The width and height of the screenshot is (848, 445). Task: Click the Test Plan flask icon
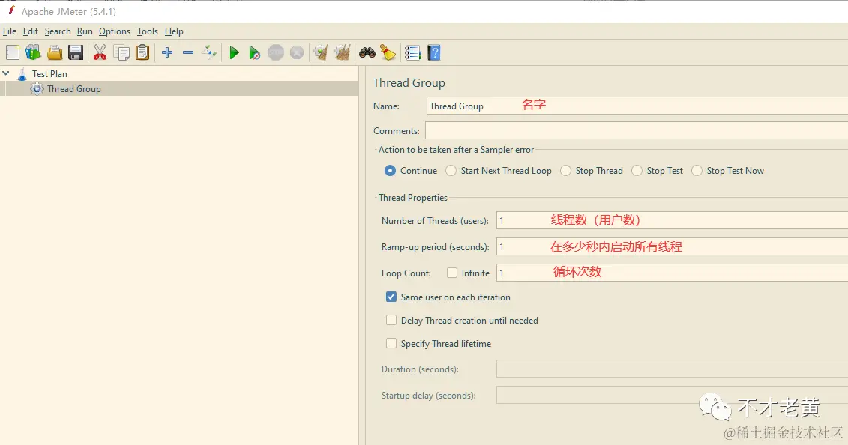22,74
